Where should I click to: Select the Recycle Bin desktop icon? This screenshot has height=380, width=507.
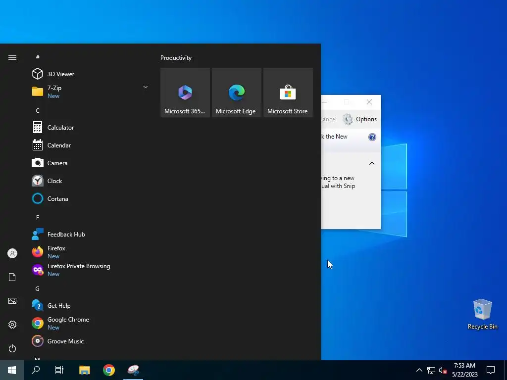[482, 314]
